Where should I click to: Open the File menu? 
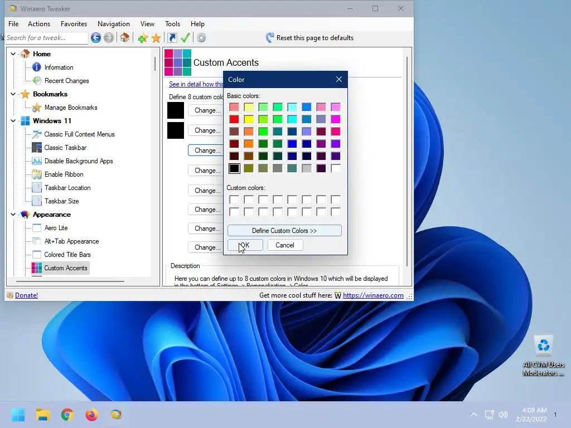tap(13, 23)
